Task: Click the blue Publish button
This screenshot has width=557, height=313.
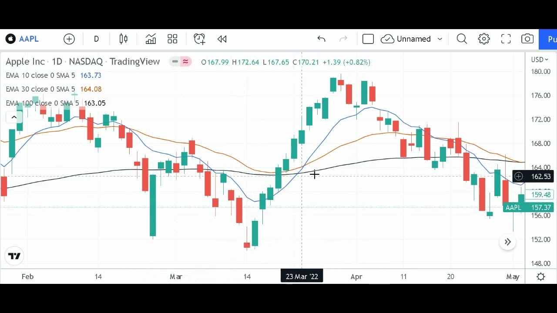Action: 548,39
